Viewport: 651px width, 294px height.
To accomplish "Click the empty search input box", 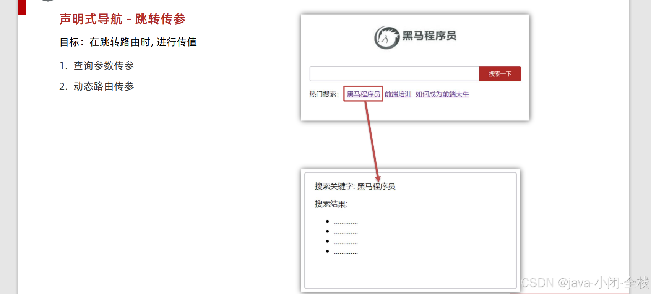I will click(394, 74).
